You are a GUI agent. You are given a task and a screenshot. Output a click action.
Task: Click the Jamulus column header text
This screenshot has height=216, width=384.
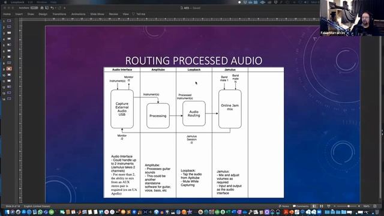click(230, 70)
